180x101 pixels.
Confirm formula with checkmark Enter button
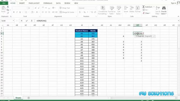click(27, 21)
